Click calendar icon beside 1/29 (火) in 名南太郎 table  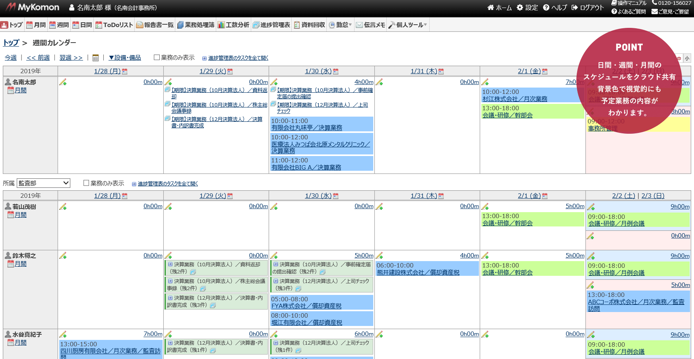pos(230,71)
